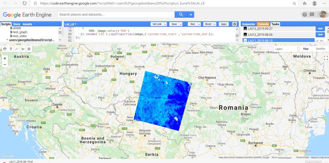
Task: Click the site lock icon in address bar
Action: [35, 3]
